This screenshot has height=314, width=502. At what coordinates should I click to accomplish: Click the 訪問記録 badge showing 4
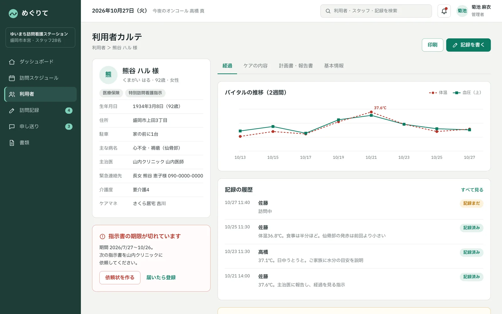click(69, 111)
